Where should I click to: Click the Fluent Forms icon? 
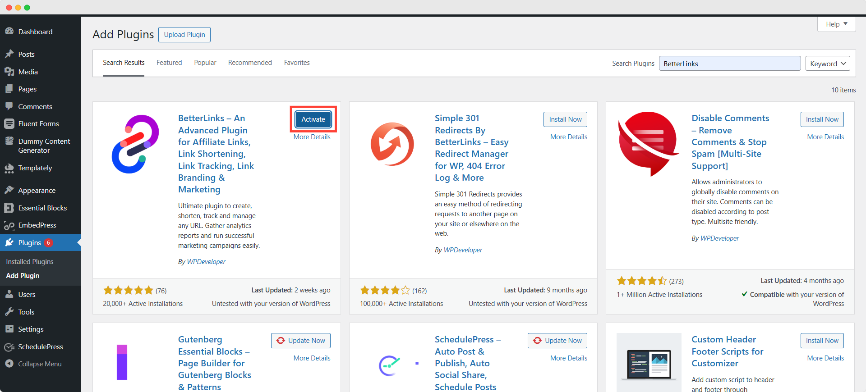coord(9,123)
